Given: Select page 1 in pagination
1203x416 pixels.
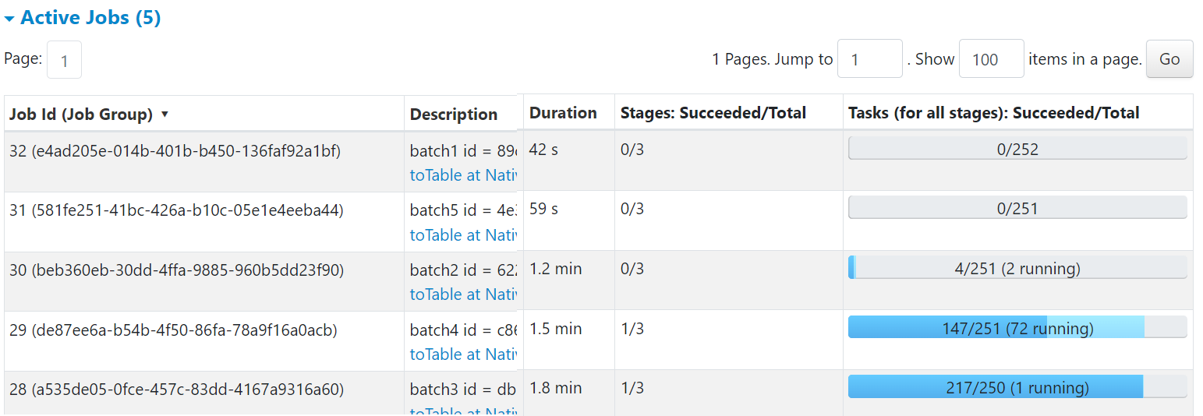Looking at the screenshot, I should click(x=64, y=60).
